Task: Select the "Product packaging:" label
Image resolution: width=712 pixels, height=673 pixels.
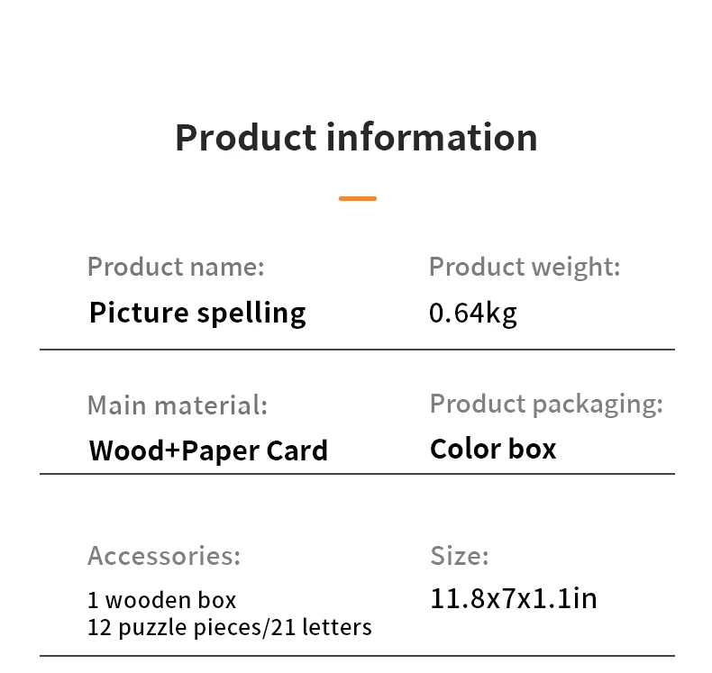Action: coord(546,403)
